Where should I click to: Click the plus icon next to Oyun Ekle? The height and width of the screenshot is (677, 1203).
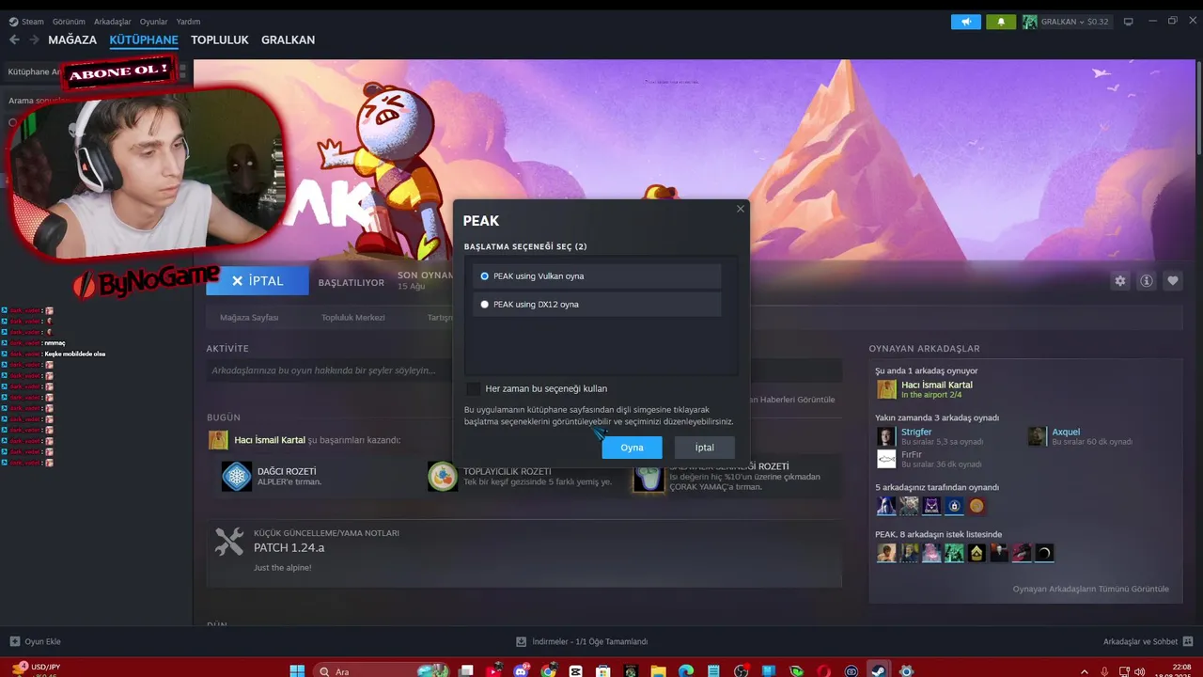click(14, 641)
